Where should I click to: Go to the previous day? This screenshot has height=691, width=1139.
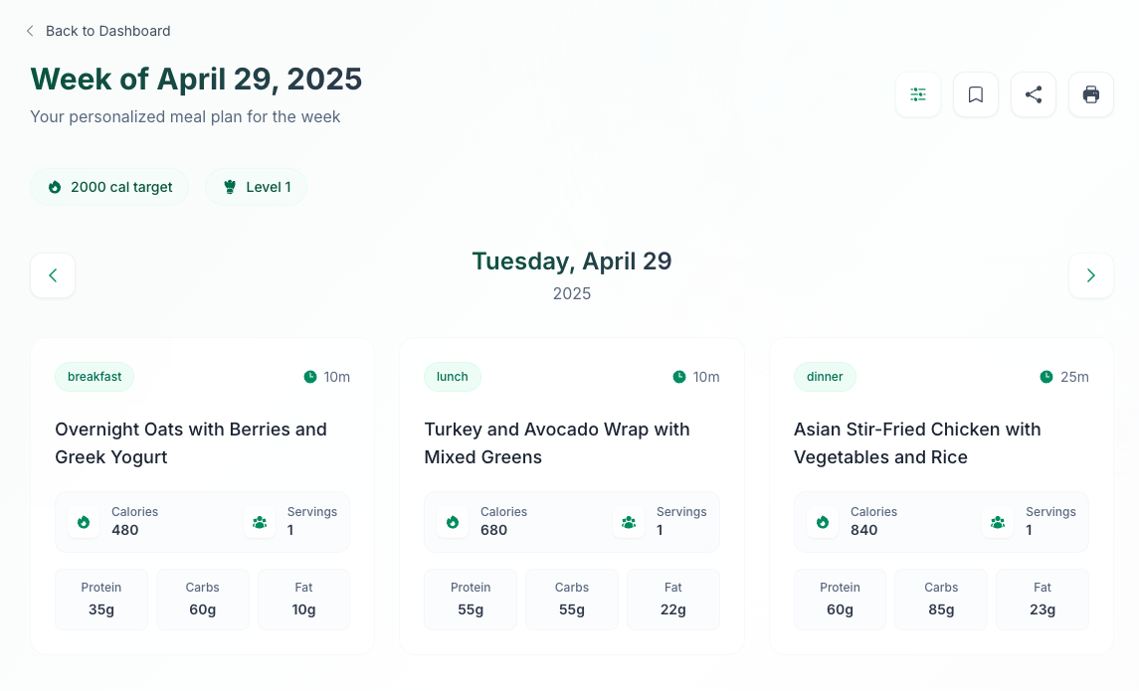pos(53,275)
